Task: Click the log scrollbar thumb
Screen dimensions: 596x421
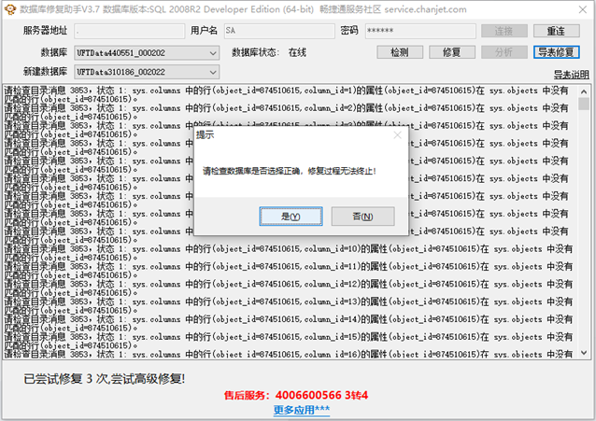Action: tap(584, 104)
